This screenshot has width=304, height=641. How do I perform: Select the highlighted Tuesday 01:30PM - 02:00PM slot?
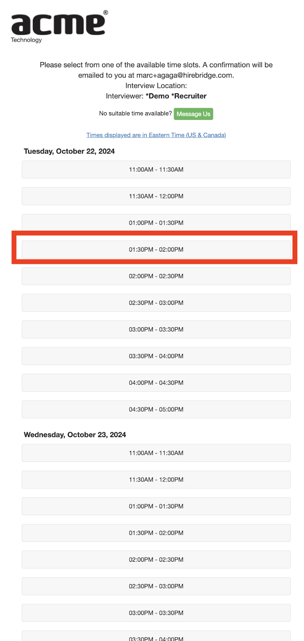coord(156,250)
